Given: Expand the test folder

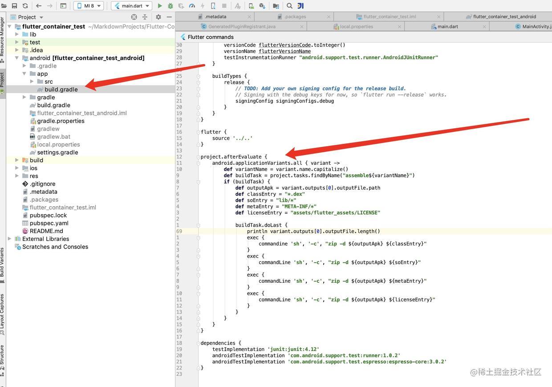Looking at the screenshot, I should click(17, 42).
